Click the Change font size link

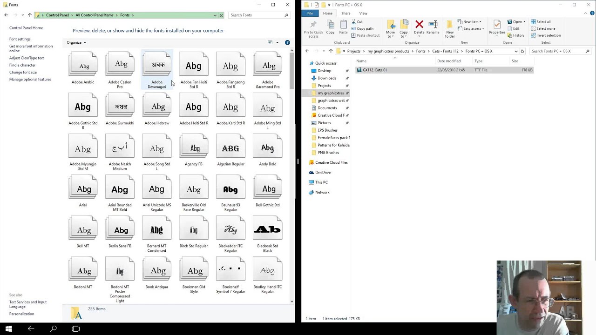(23, 72)
